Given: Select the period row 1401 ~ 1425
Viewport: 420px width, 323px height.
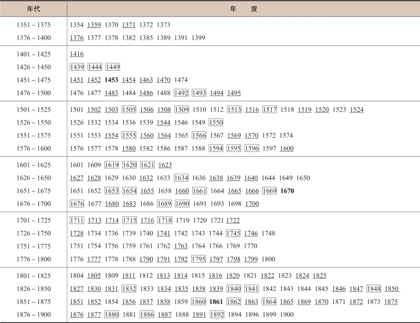Looking at the screenshot, I should [33, 54].
